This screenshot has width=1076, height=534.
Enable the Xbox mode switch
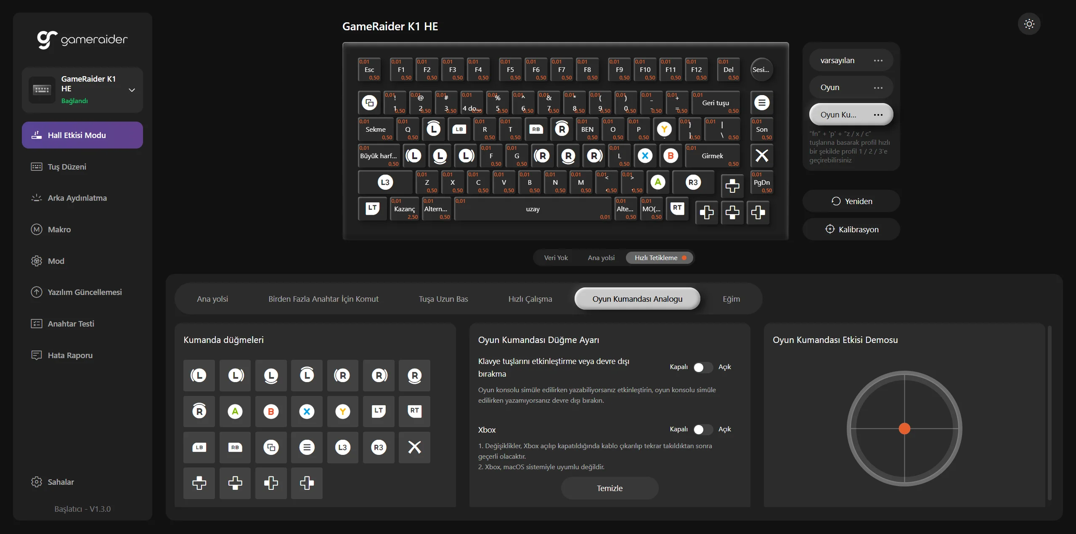pyautogui.click(x=703, y=429)
